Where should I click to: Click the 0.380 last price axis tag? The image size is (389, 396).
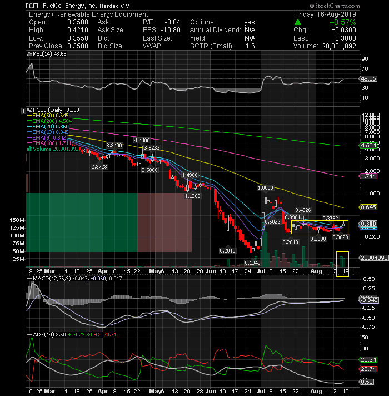368,224
